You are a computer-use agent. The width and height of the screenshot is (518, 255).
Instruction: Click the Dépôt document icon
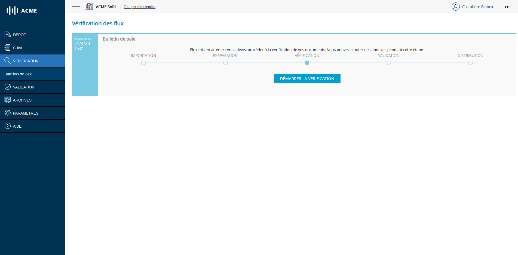coord(8,35)
